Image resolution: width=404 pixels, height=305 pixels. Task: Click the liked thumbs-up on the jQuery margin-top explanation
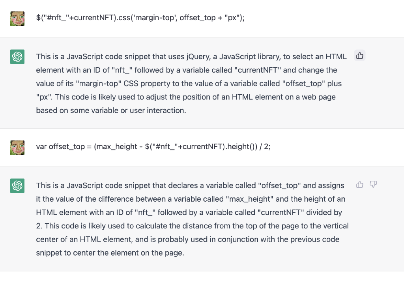pyautogui.click(x=360, y=55)
